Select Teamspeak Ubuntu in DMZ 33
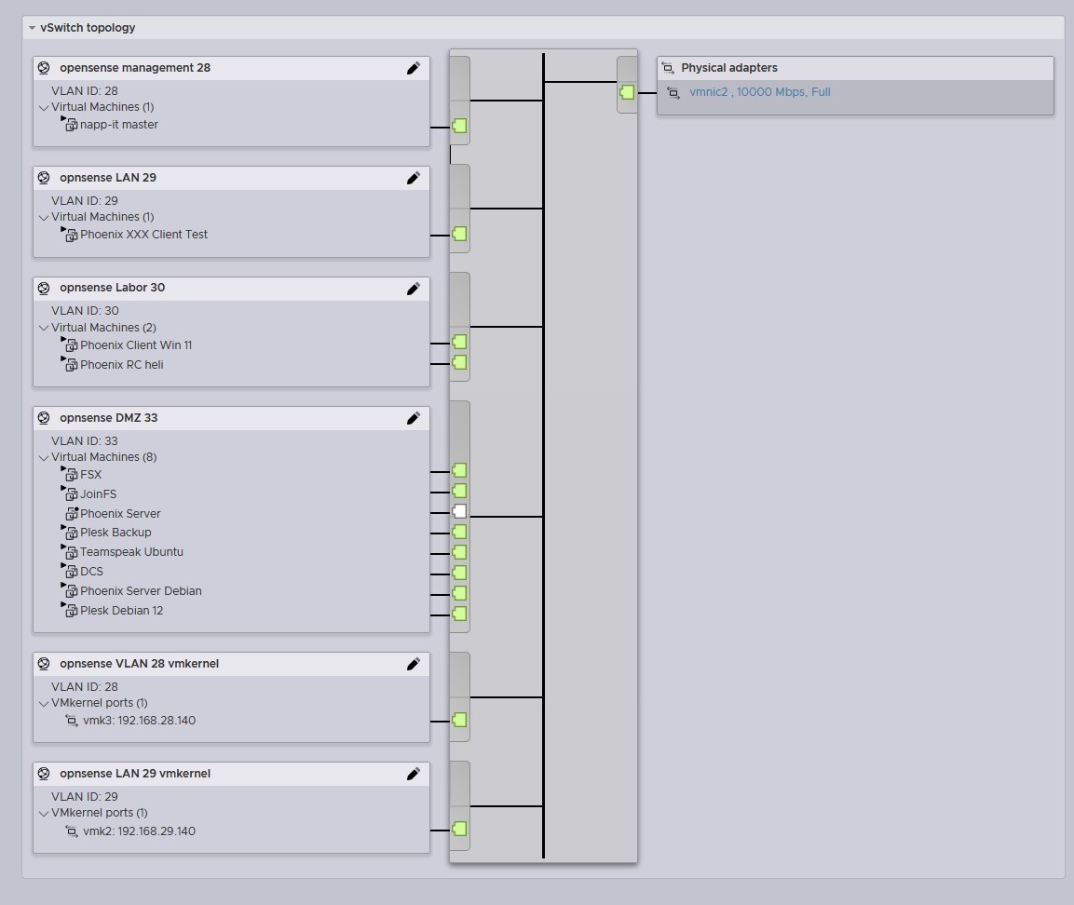1074x905 pixels. [131, 552]
